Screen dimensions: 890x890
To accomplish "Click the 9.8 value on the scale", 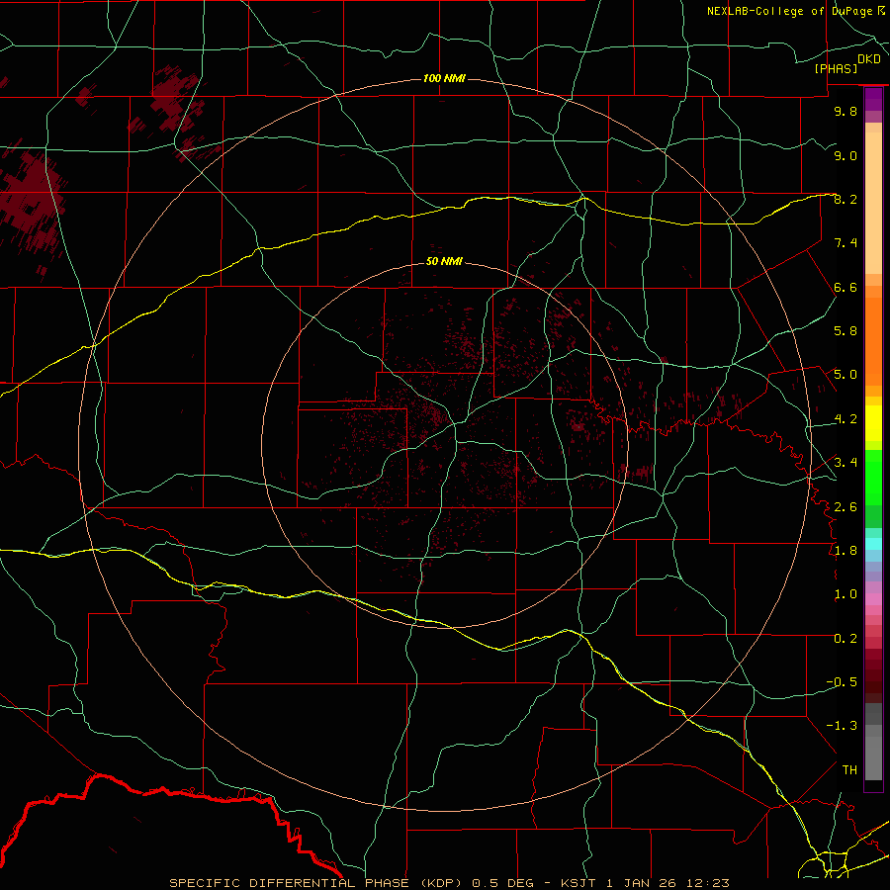I will (x=845, y=111).
